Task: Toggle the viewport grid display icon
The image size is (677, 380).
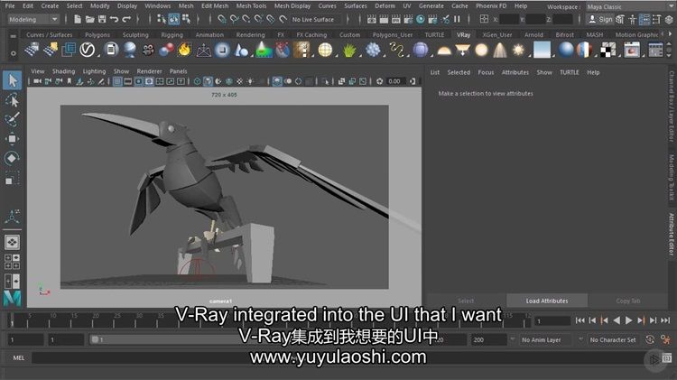Action: click(x=117, y=81)
